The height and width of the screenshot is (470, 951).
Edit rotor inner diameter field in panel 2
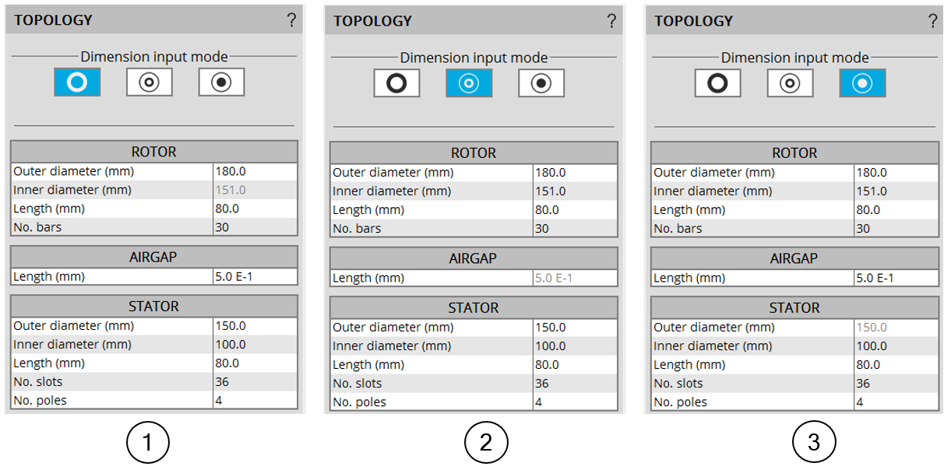575,191
